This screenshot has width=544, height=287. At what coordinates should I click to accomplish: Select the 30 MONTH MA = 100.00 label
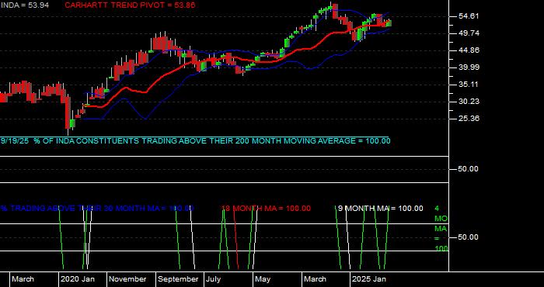pos(97,209)
